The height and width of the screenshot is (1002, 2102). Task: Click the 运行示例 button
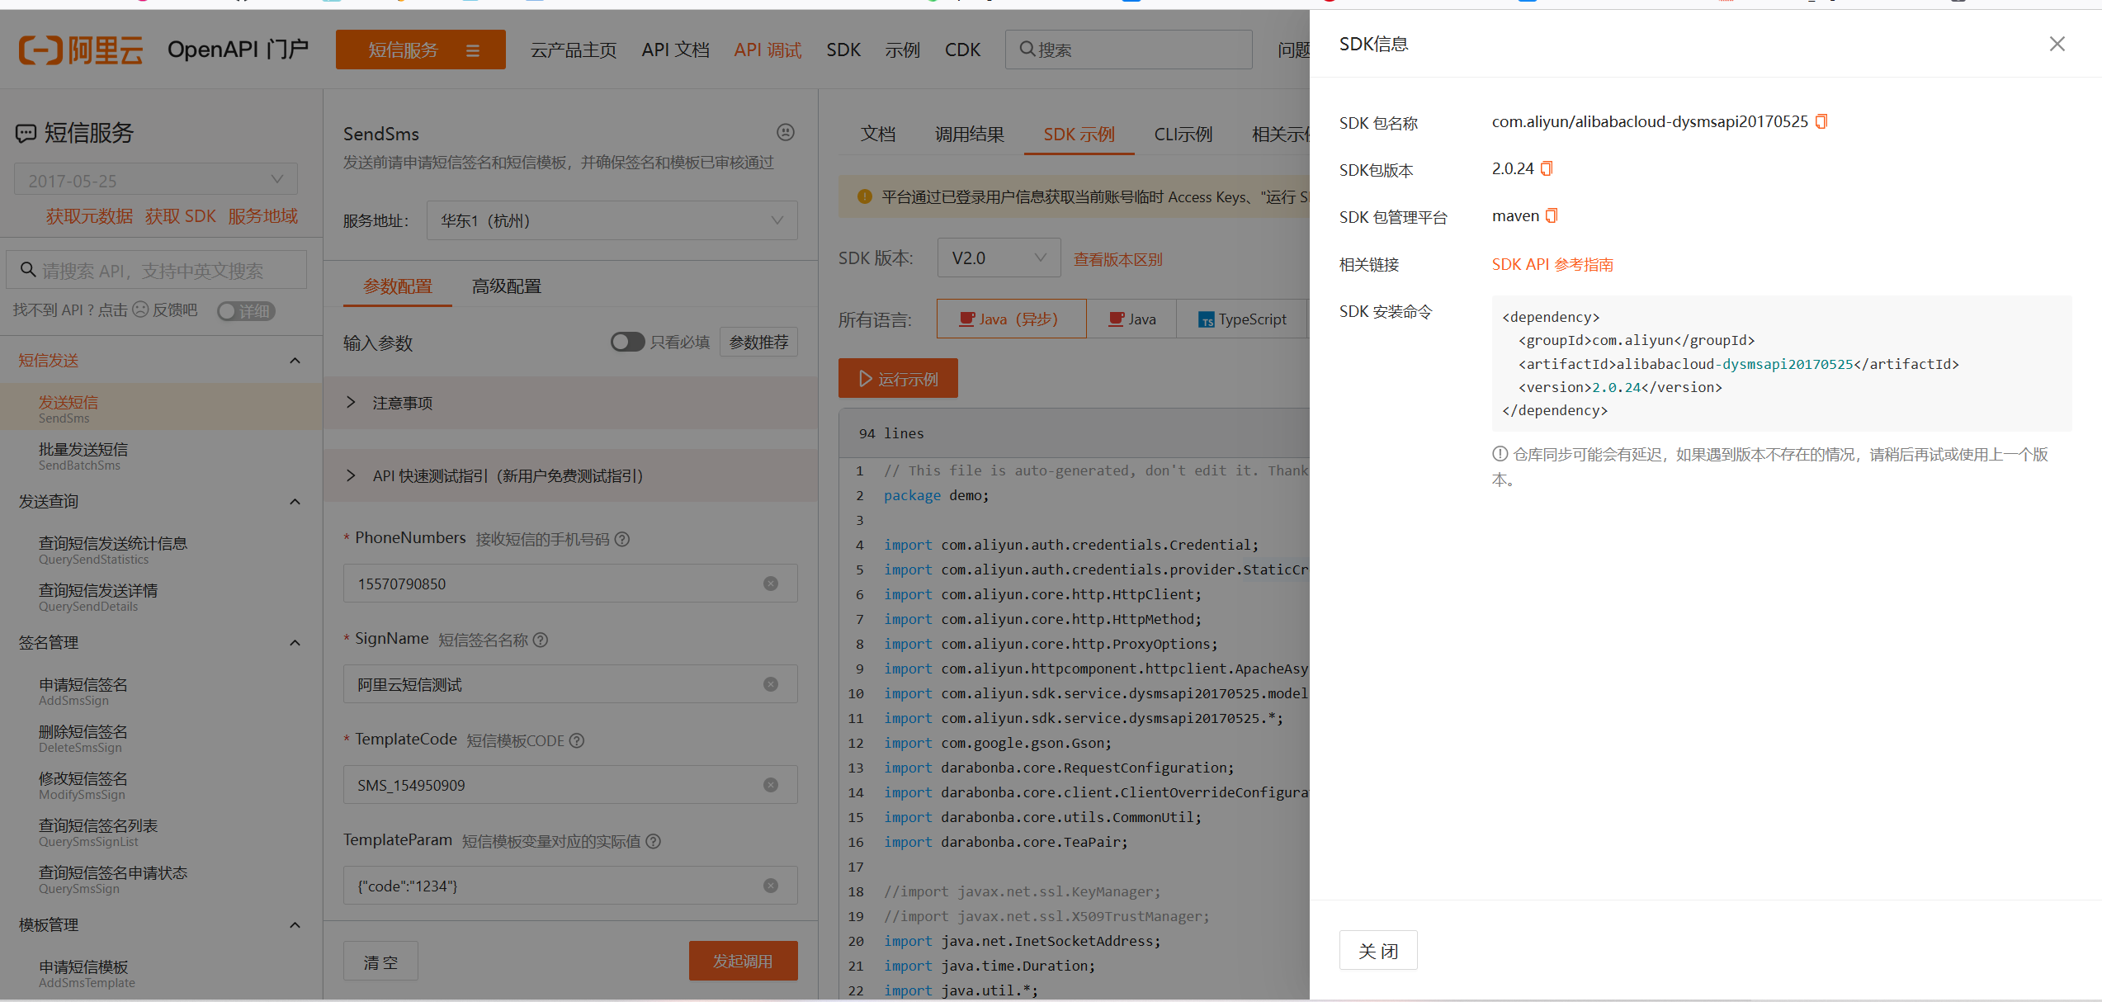pyautogui.click(x=898, y=378)
